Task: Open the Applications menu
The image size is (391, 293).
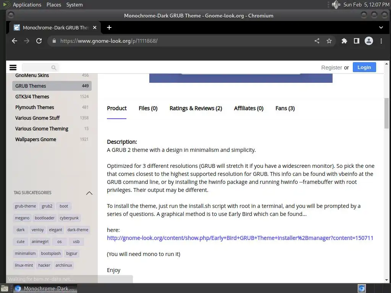Action: (27, 5)
